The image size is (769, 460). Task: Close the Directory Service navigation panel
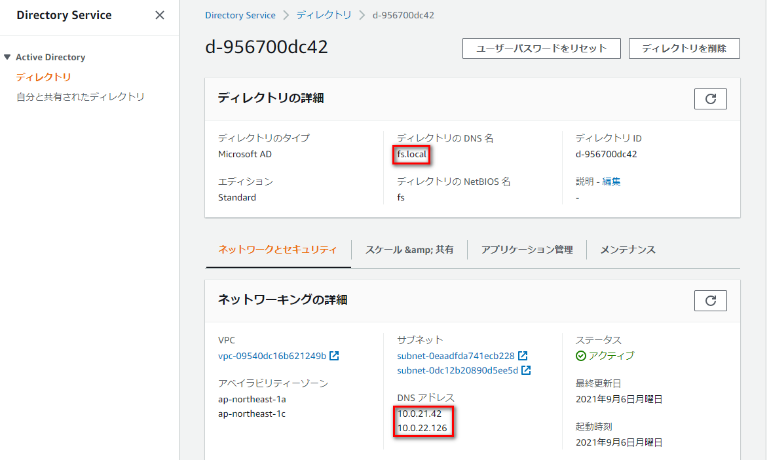[159, 14]
